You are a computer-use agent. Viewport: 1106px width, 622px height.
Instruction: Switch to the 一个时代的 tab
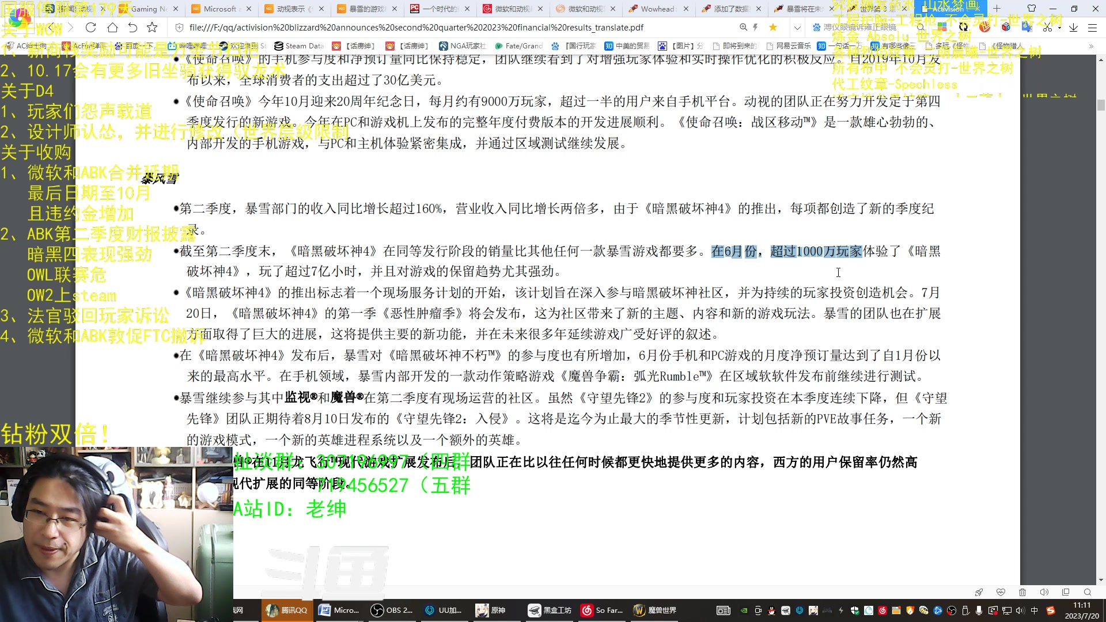pyautogui.click(x=440, y=9)
